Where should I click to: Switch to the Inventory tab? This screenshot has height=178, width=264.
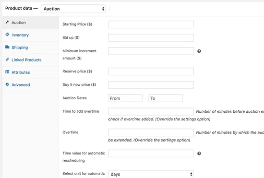click(x=20, y=35)
